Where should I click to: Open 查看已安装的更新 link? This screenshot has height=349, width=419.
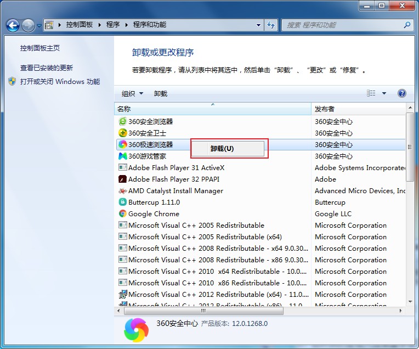(47, 68)
